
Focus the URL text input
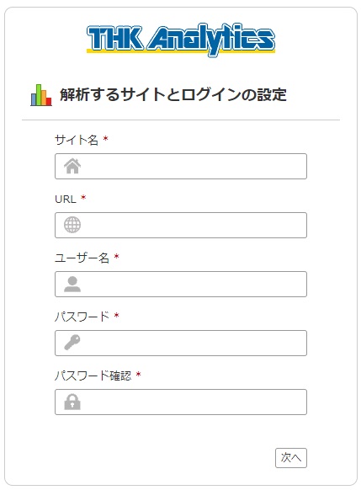click(x=181, y=225)
